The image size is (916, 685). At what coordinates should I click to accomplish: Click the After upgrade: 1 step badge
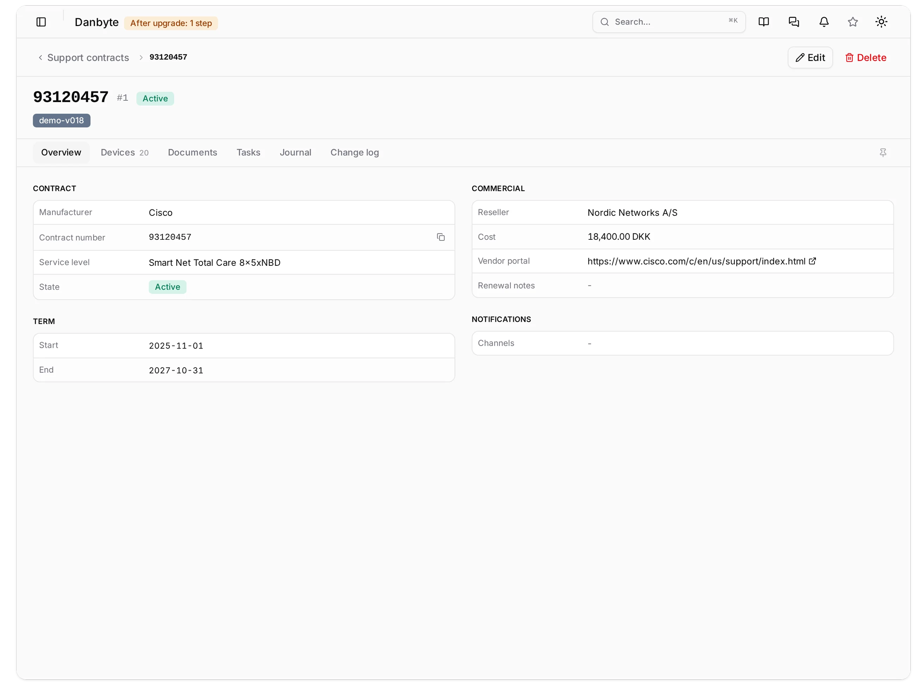click(171, 23)
